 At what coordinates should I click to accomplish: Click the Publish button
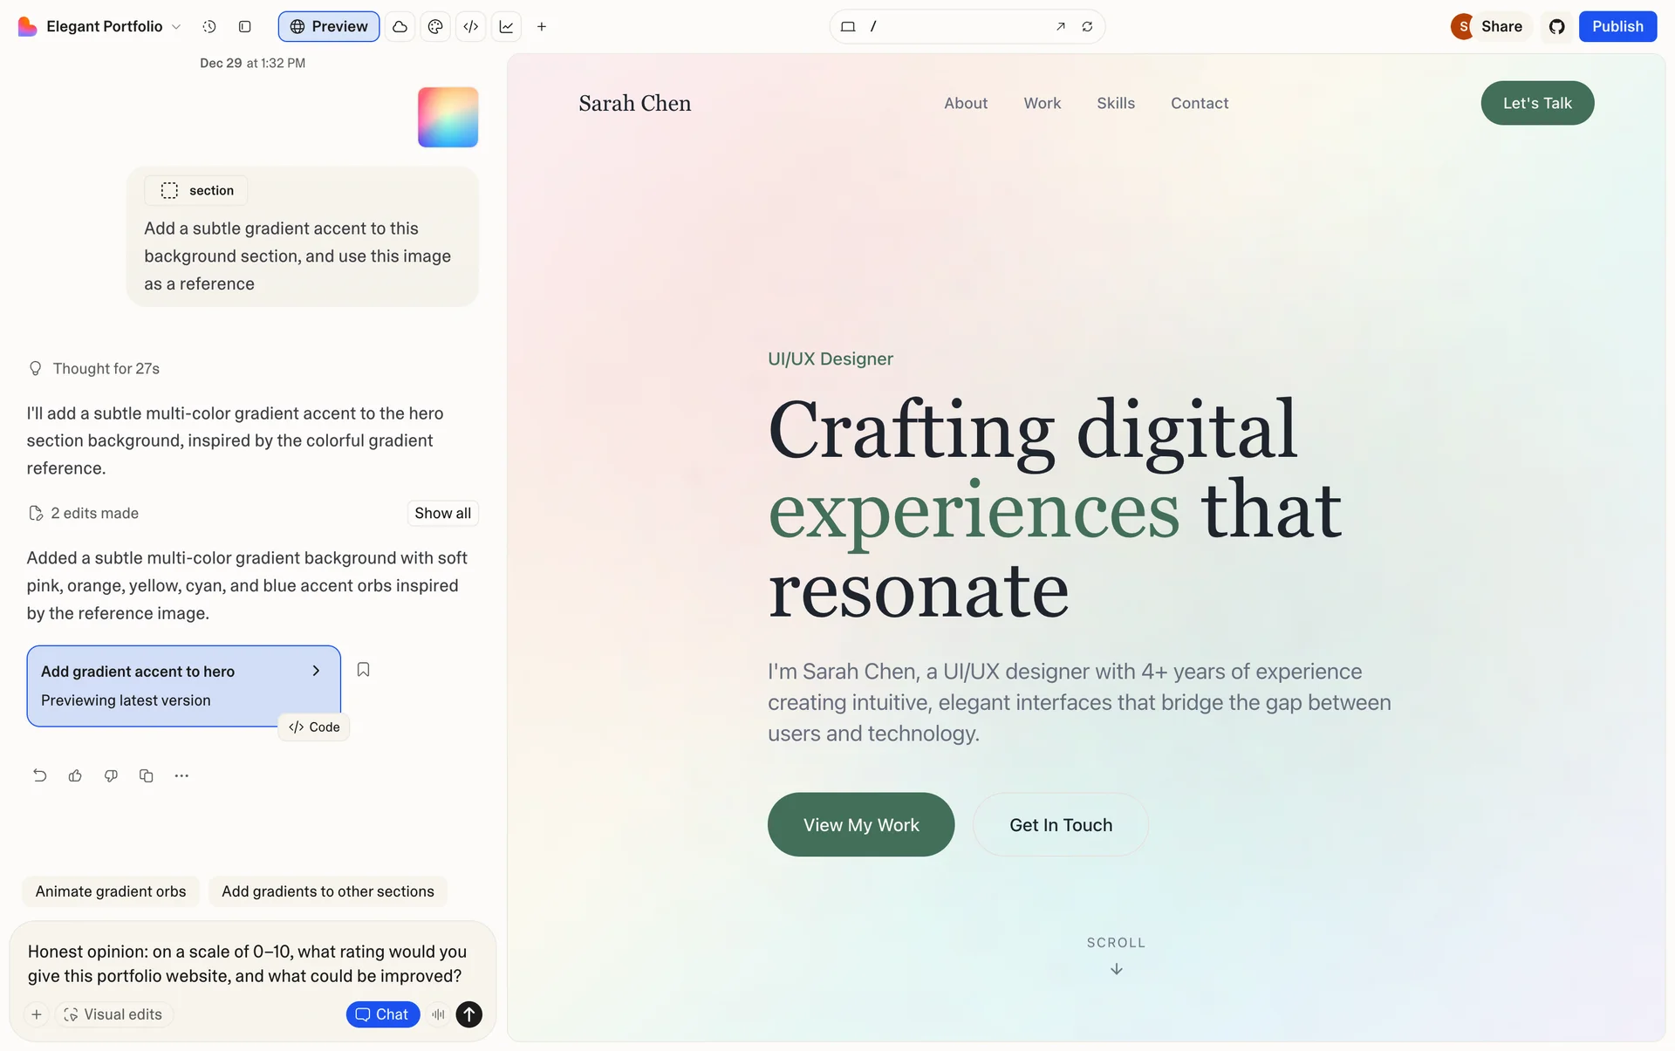[x=1617, y=27]
